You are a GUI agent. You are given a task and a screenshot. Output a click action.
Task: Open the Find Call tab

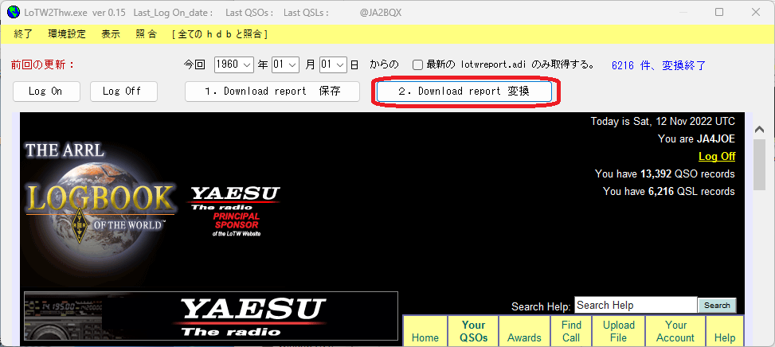(x=571, y=331)
